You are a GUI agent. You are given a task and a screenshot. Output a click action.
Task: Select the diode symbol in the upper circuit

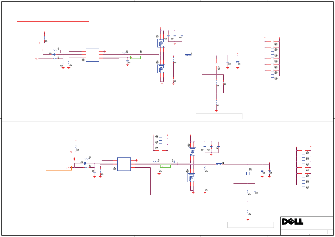[x=54, y=55]
